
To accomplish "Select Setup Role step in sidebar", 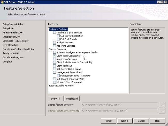I will pyautogui.click(x=8, y=28).
